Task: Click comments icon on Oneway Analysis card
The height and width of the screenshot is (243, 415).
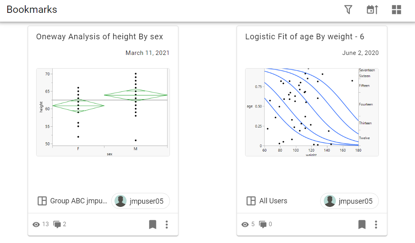Action: 57,225
